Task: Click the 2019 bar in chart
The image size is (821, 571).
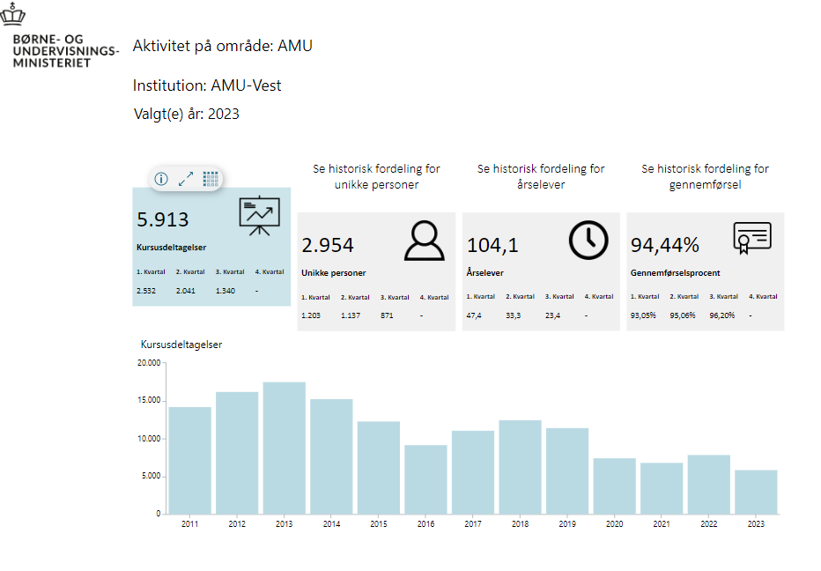Action: coord(567,471)
